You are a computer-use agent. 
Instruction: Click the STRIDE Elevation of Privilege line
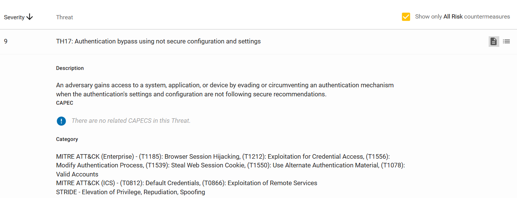(x=131, y=192)
